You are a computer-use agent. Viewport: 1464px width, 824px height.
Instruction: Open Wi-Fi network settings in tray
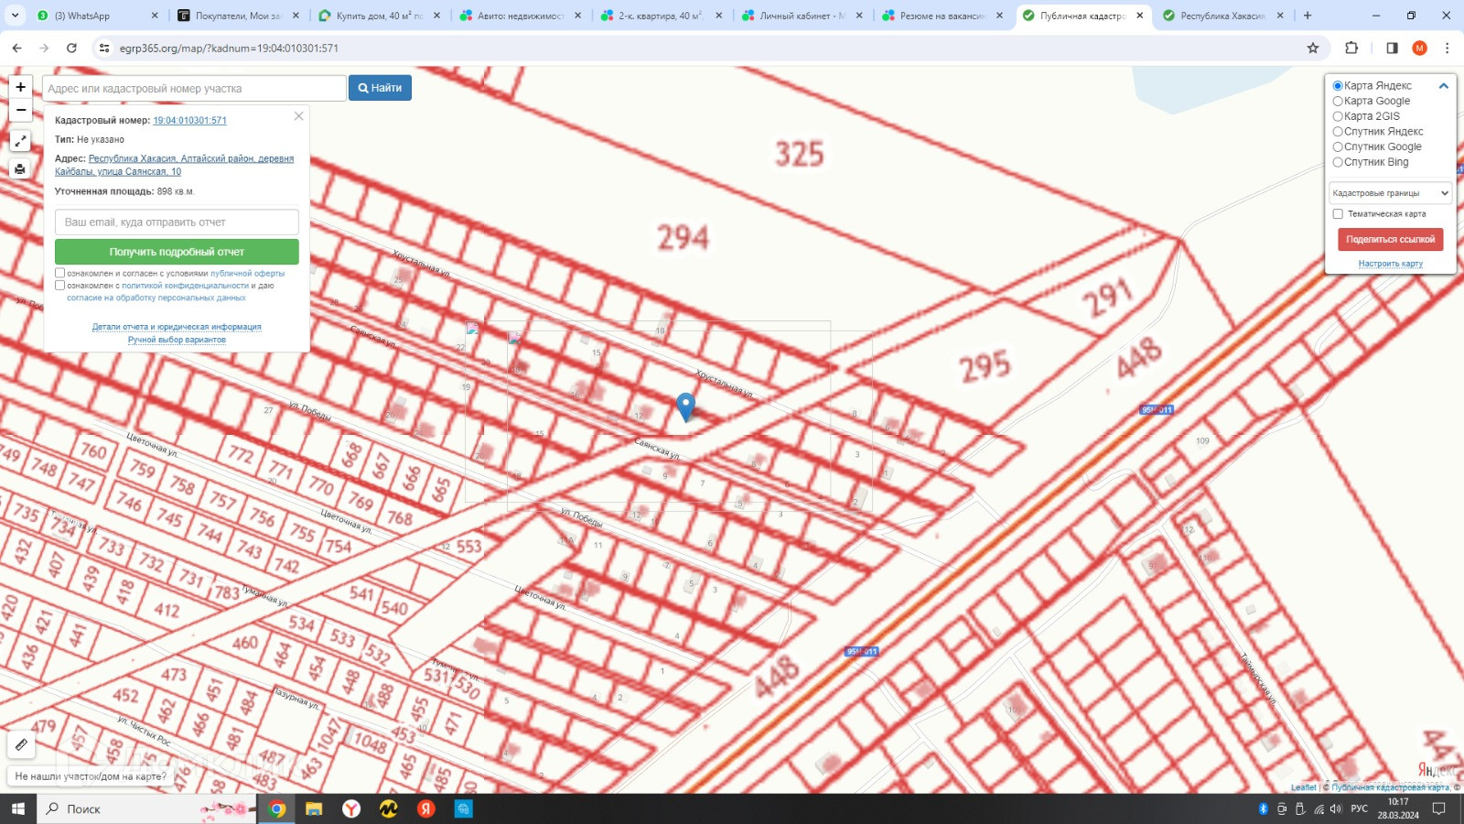coord(1319,808)
